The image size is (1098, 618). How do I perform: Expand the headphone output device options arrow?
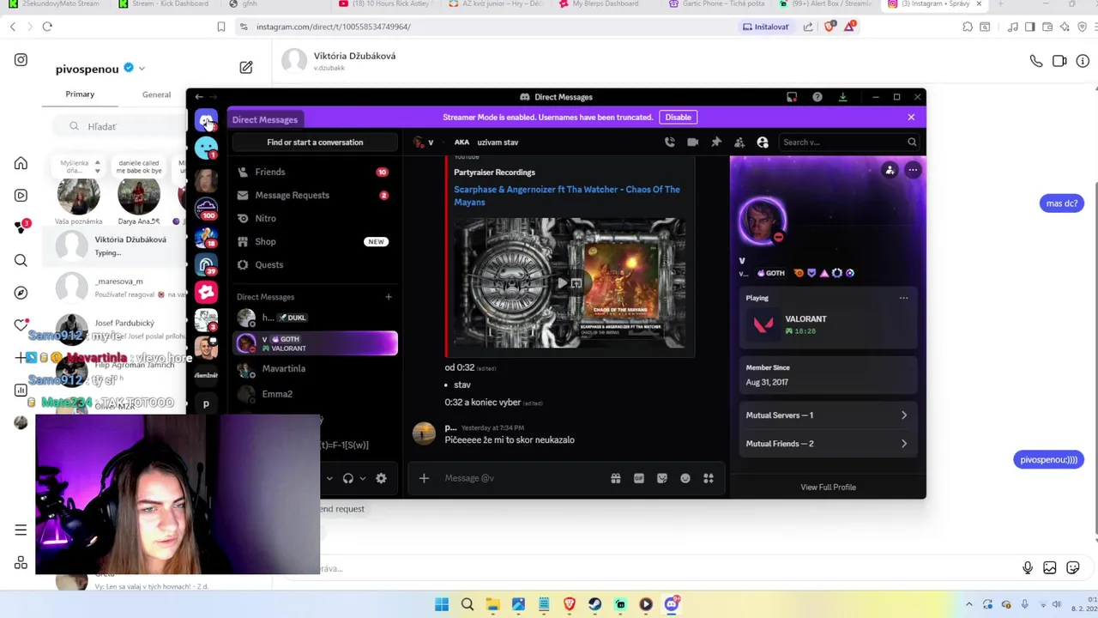coord(362,478)
